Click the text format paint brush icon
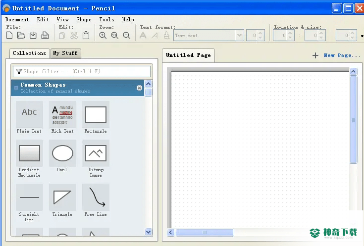Screen dimensions: 364x246 (166, 36)
